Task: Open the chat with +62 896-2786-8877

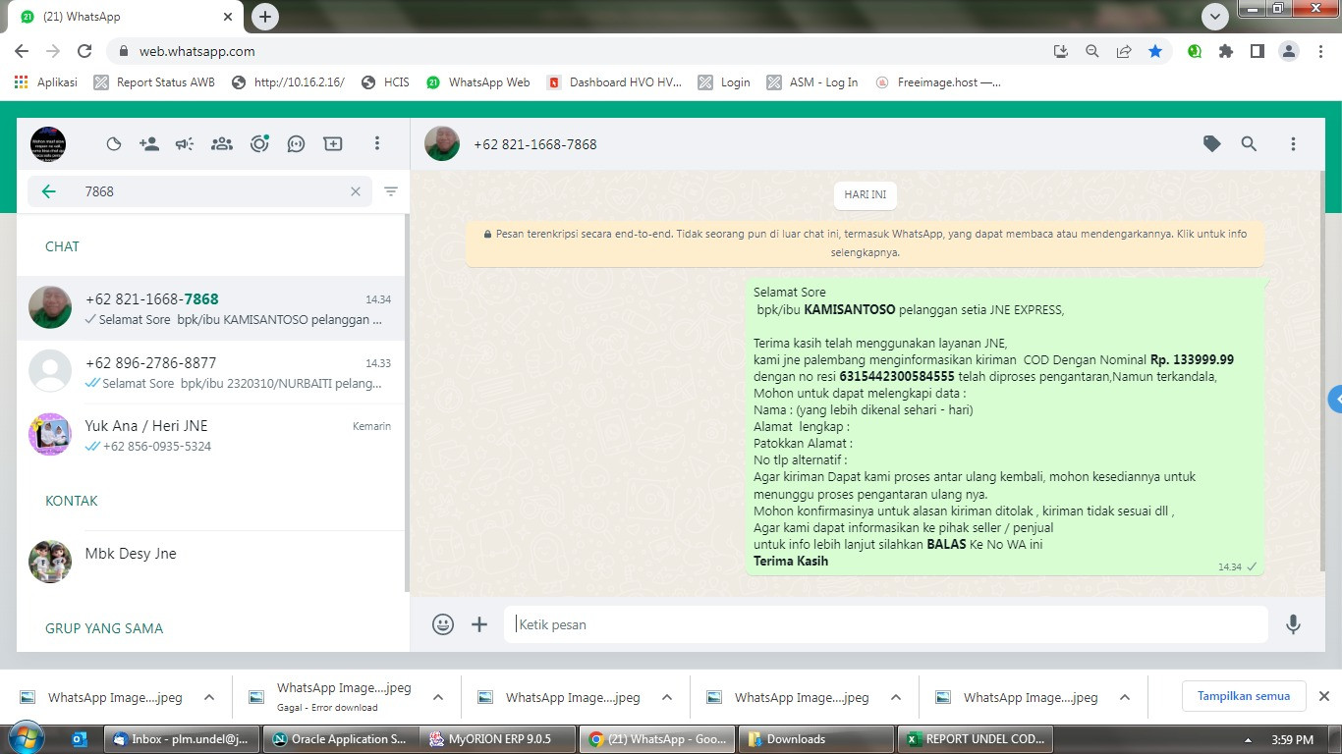Action: point(211,372)
